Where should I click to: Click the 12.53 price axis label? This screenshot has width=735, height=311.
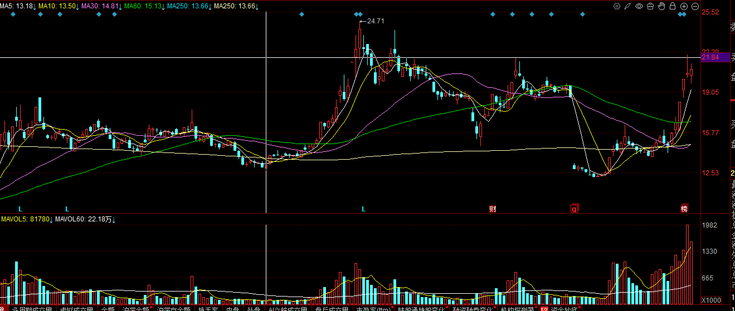point(710,173)
